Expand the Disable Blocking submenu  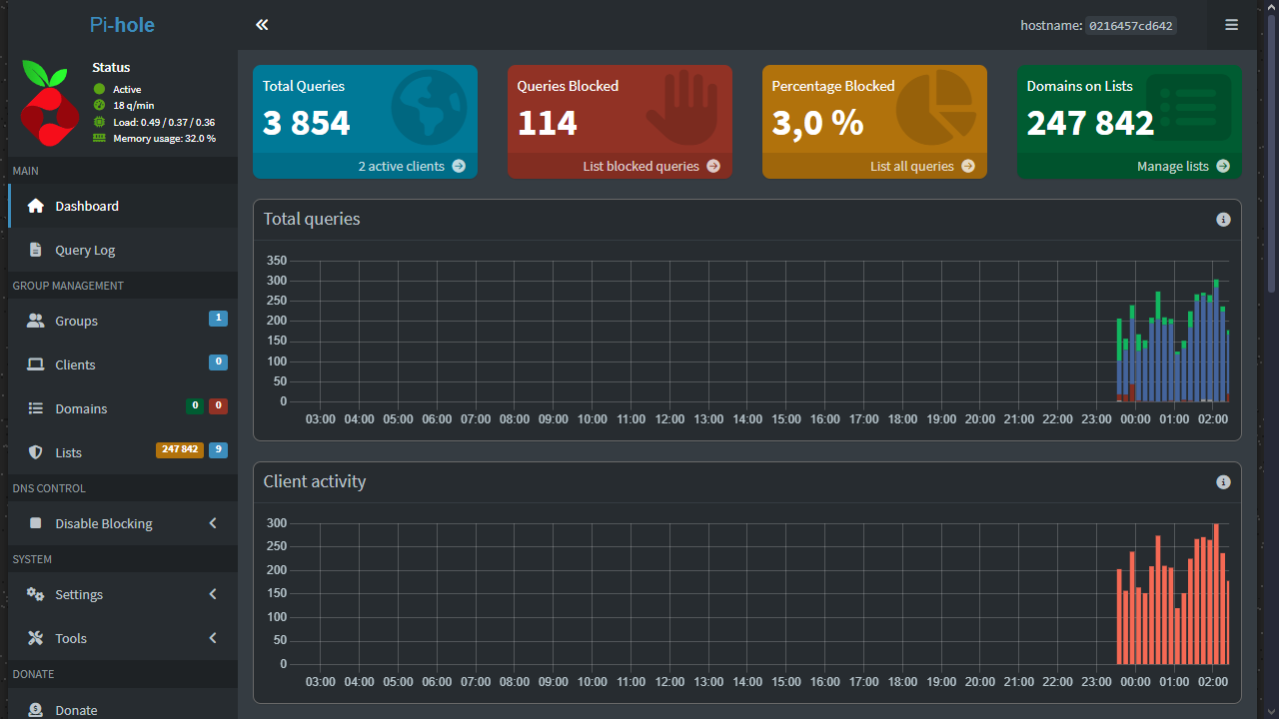213,523
